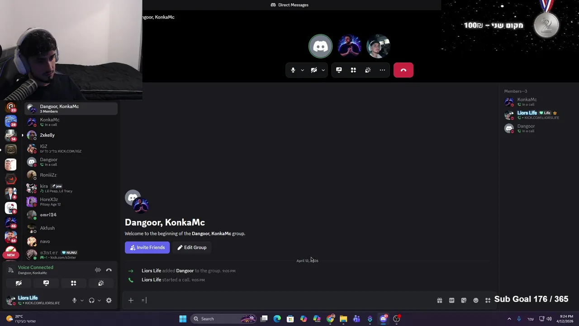Open soundboard from voice panel

101,283
